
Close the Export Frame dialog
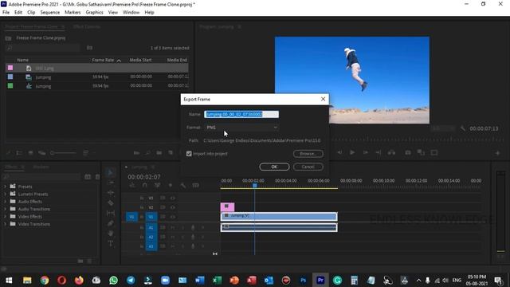pyautogui.click(x=323, y=99)
